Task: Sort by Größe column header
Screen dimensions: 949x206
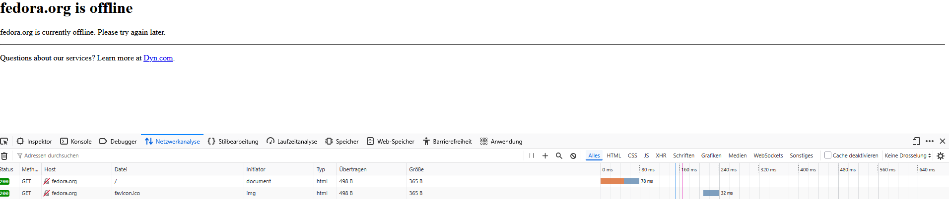Action: (x=503, y=169)
